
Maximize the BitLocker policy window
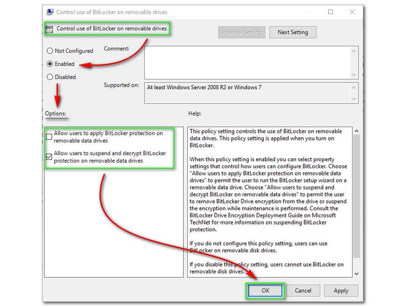330,12
